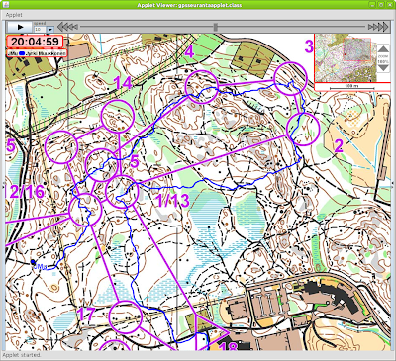
Task: Minimize the Applet Viewer window
Action: coord(372,5)
